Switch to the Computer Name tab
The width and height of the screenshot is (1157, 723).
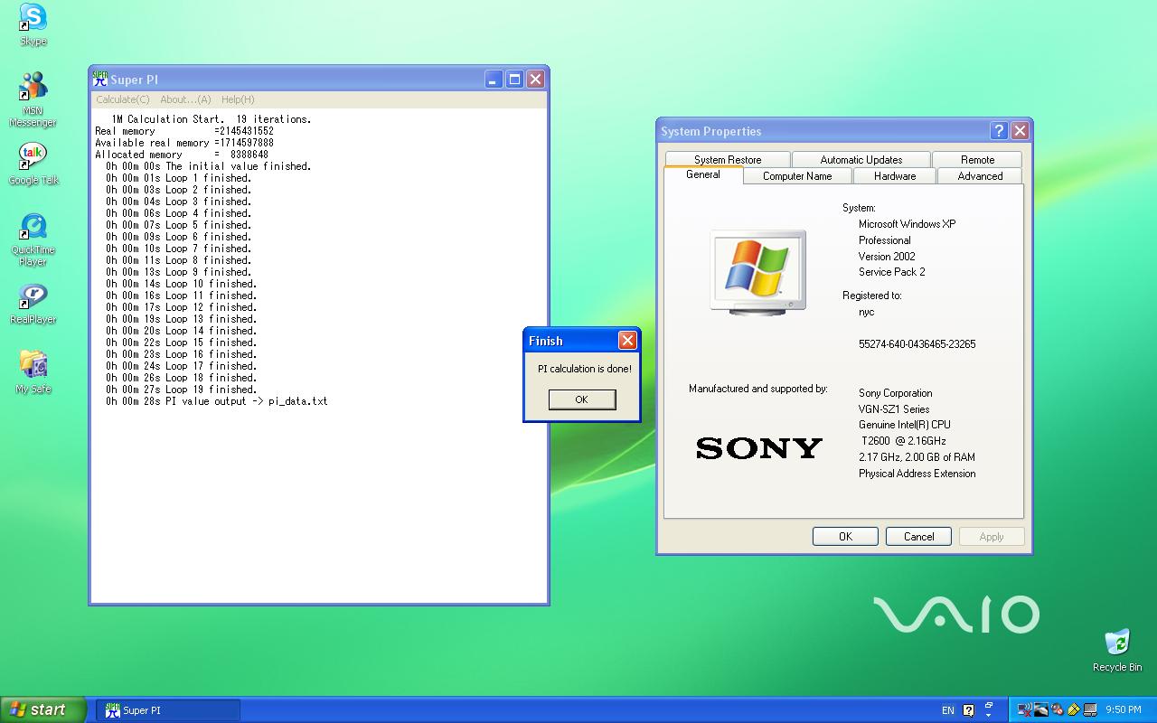[x=797, y=176]
